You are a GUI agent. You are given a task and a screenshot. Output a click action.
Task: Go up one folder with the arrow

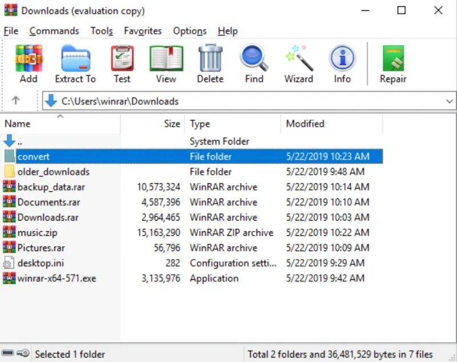16,100
